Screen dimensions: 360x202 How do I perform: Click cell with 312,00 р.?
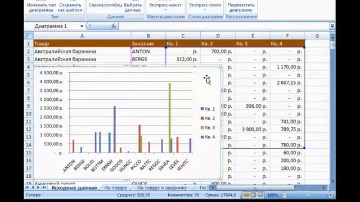point(183,59)
